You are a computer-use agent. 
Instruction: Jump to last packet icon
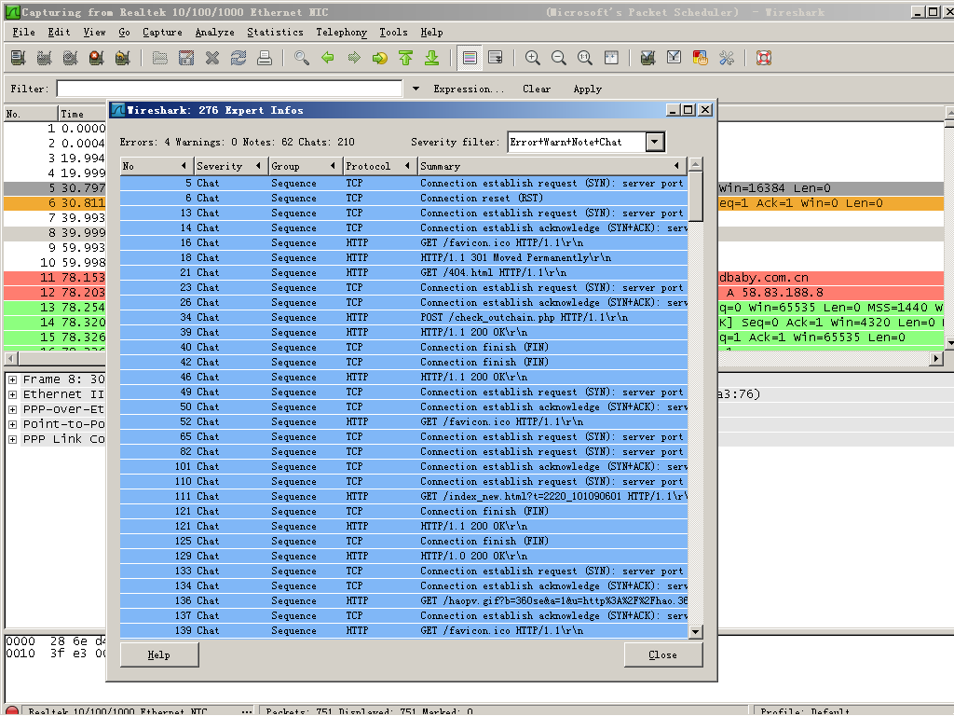click(432, 58)
